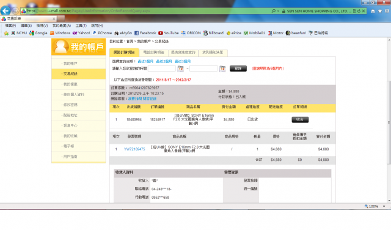Screen dimensions: 391x230
Task: Open the PChome bookmark
Action: (102, 33)
